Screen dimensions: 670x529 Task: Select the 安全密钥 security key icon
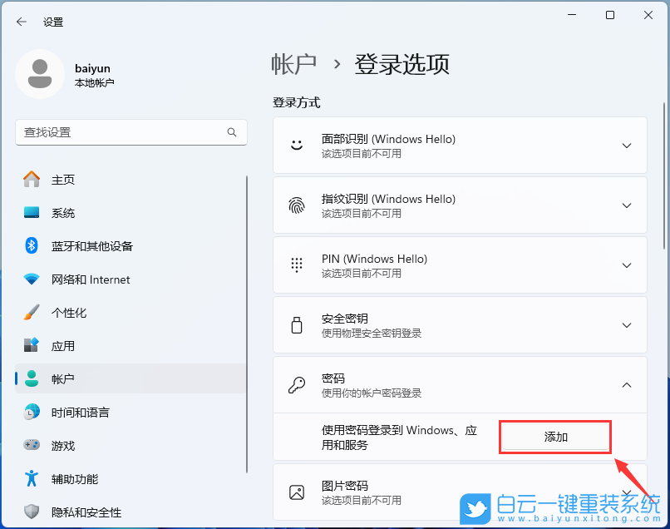pos(296,324)
